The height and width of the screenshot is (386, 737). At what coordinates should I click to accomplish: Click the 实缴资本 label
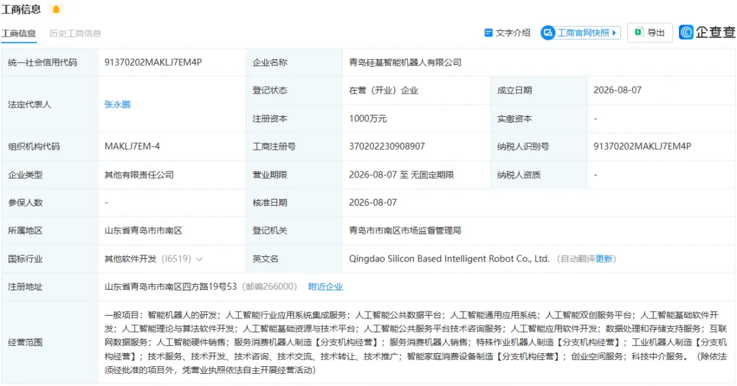515,119
